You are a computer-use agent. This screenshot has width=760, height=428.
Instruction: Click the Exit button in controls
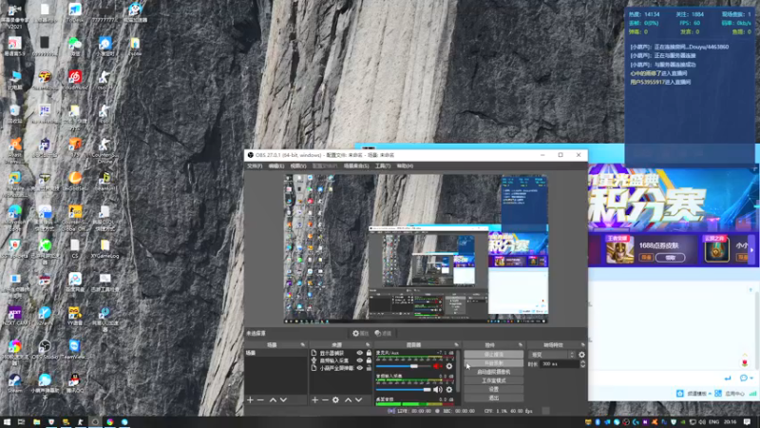(493, 398)
